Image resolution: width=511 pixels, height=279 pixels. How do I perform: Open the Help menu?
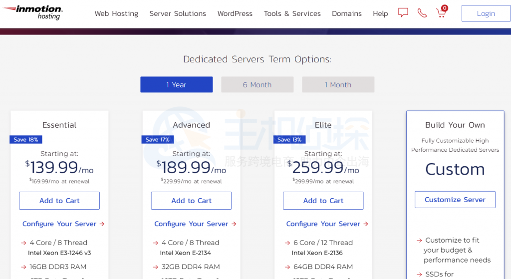380,13
